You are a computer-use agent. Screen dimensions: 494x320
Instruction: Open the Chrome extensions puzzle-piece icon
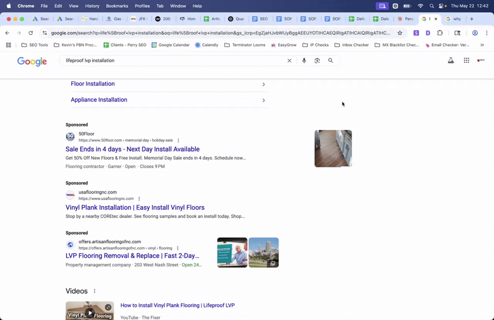pyautogui.click(x=439, y=33)
